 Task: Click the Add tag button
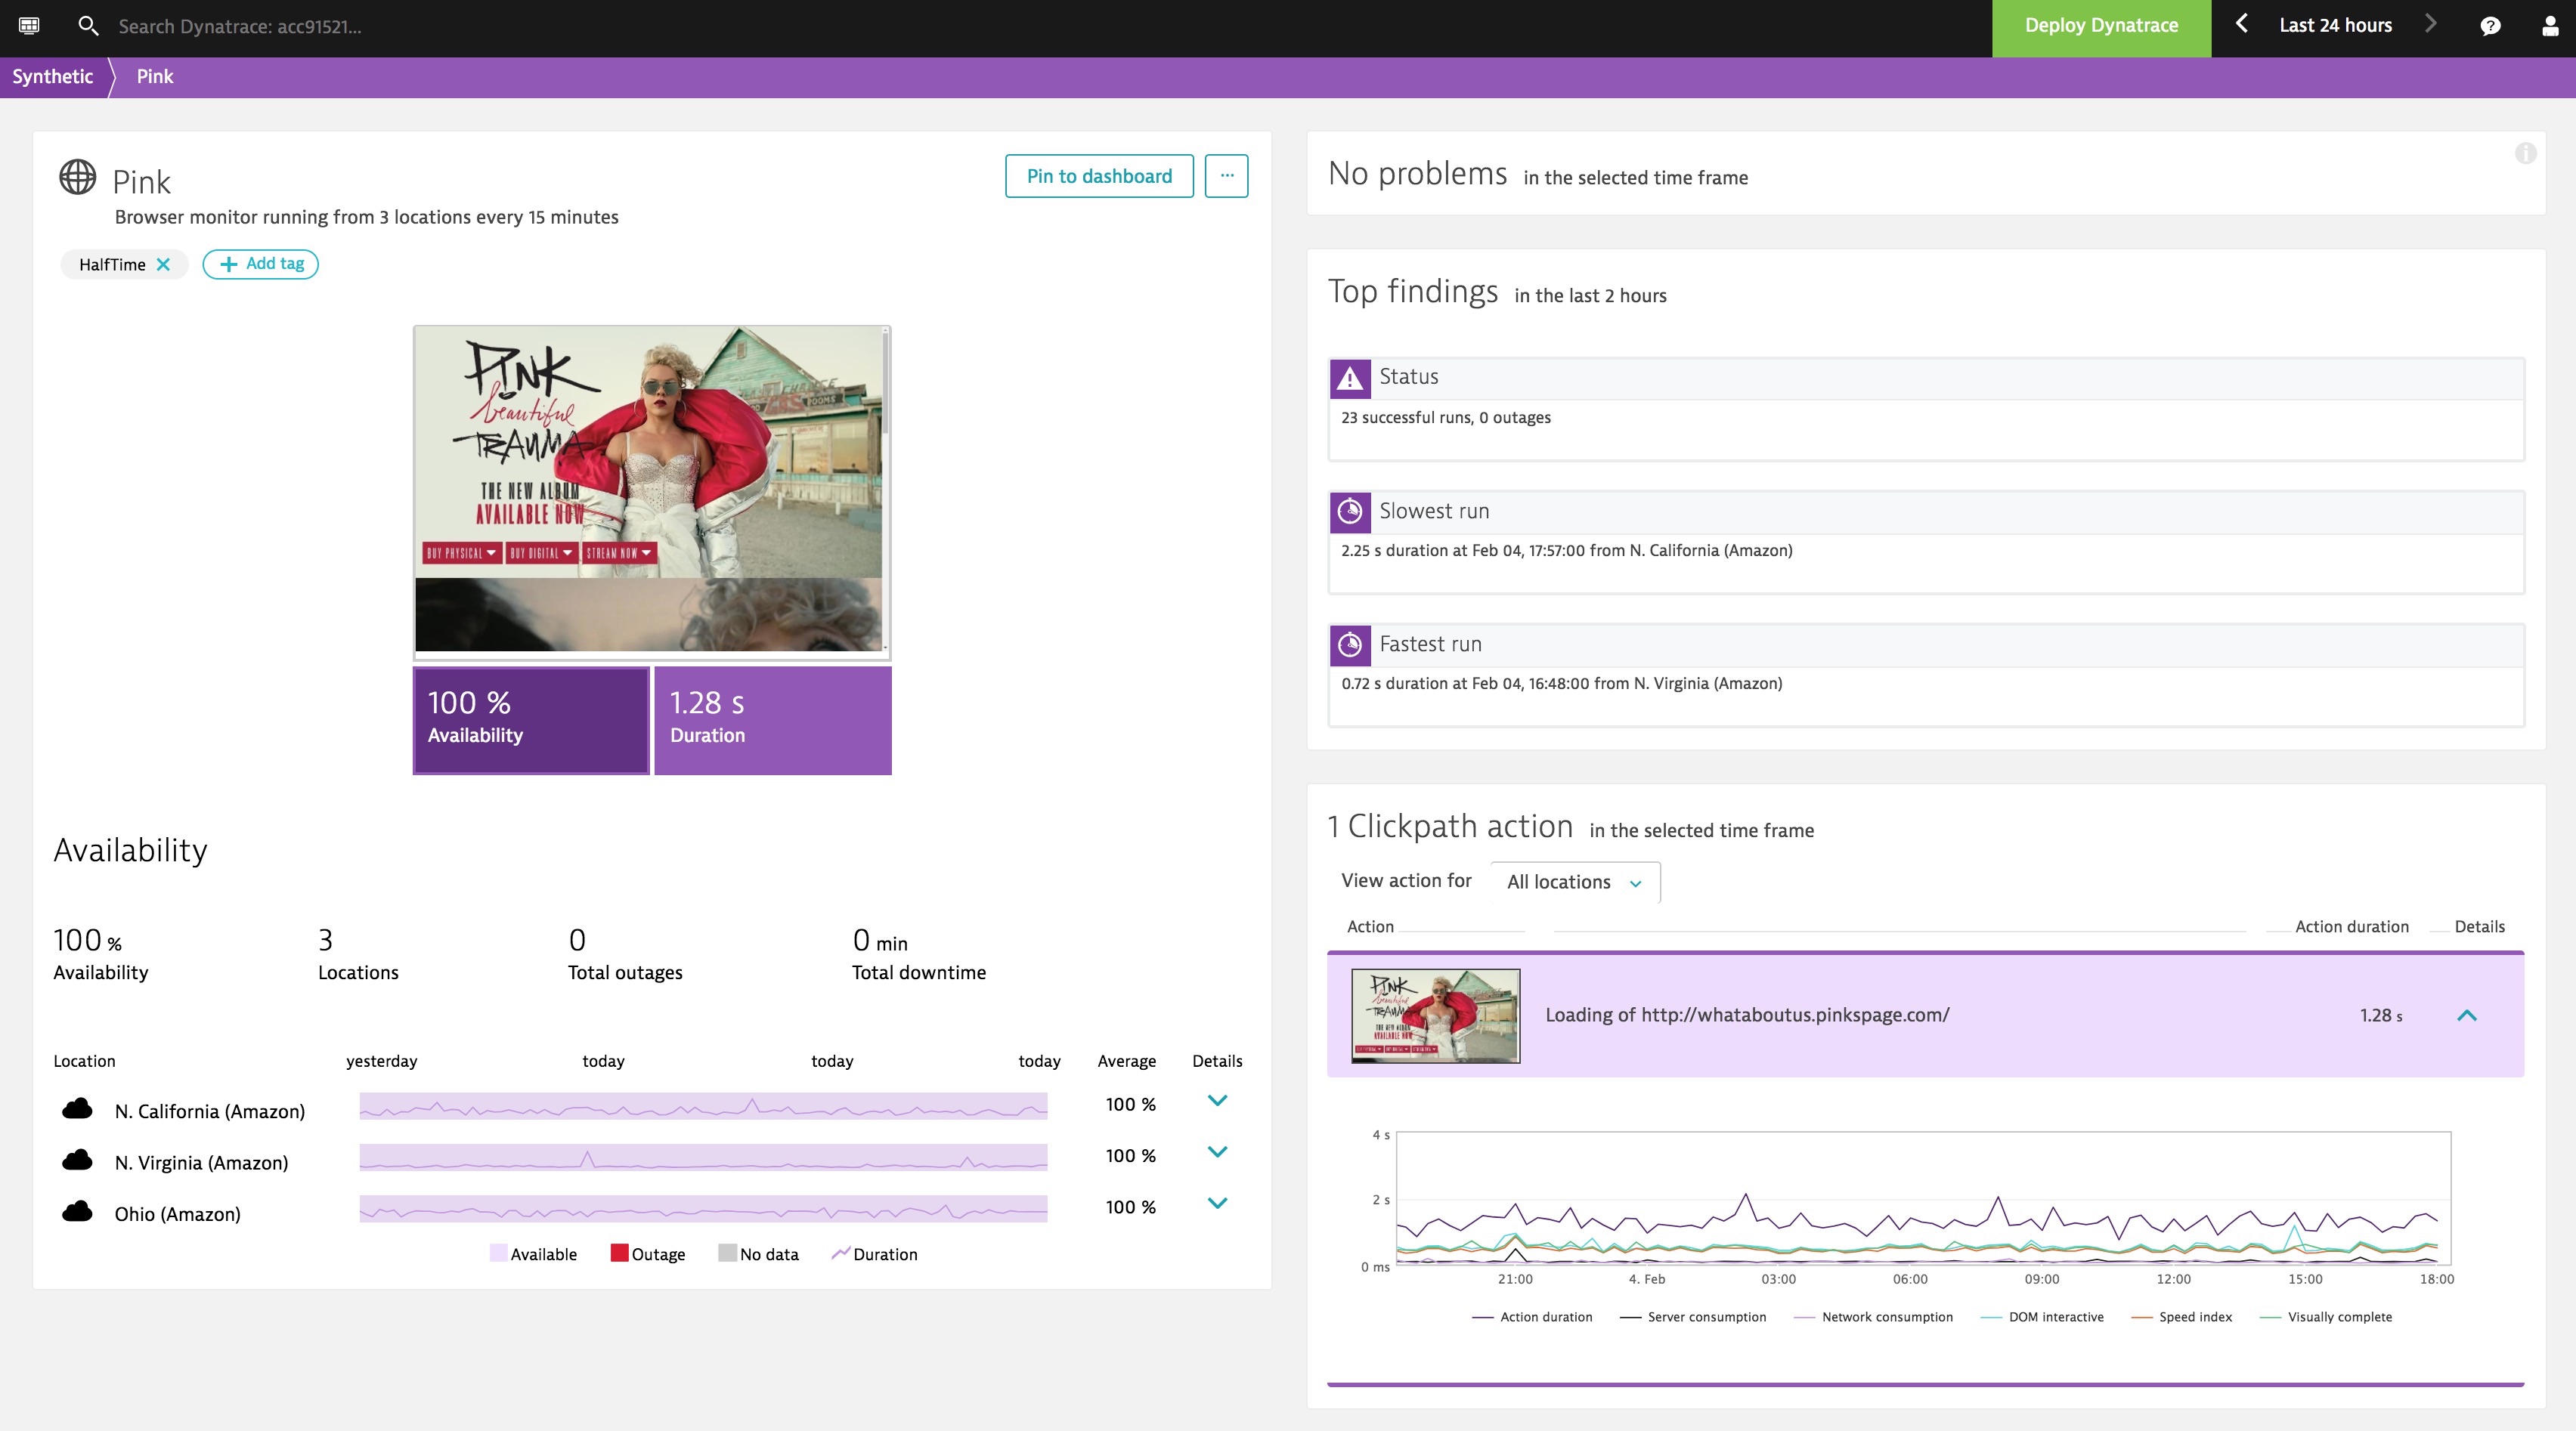(x=261, y=264)
